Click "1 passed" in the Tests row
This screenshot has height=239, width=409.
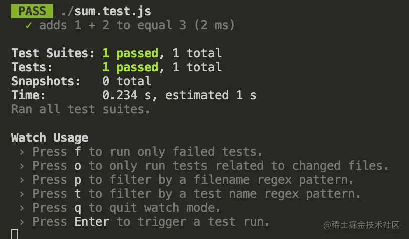[130, 67]
